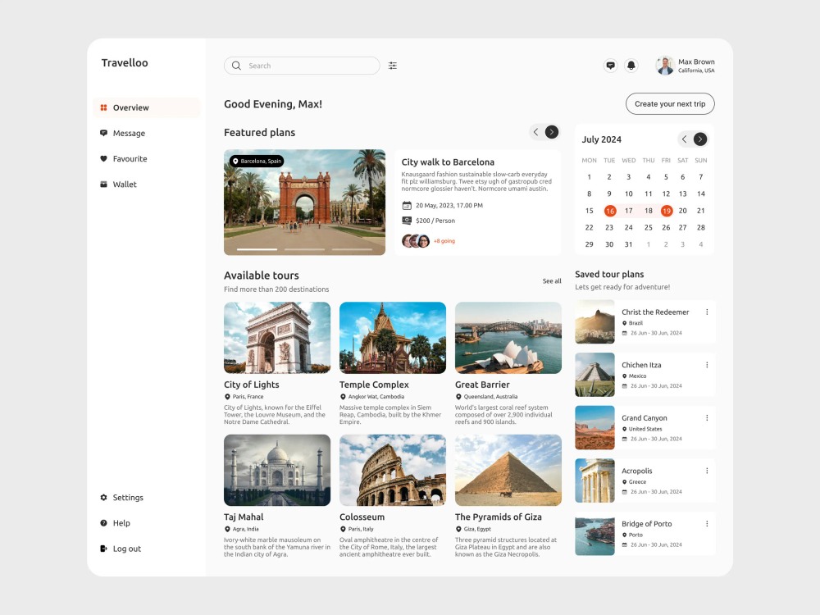Open the three-dot menu for Bridge of Porto
Viewport: 820px width, 615px height.
tap(707, 523)
